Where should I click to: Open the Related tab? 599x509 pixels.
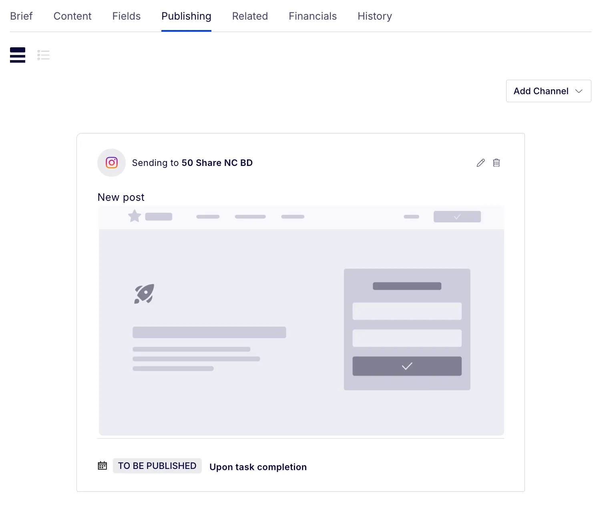click(250, 16)
